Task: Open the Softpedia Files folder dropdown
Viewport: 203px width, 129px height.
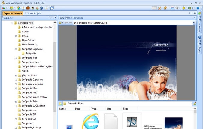Action: pyautogui.click(x=190, y=104)
